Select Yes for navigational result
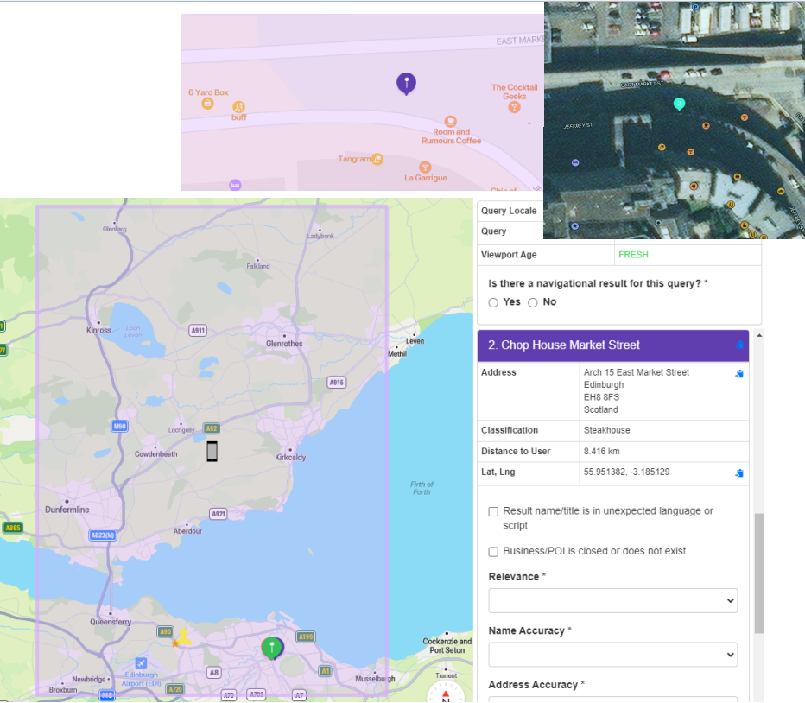Screen dimensions: 805x703 click(493, 302)
